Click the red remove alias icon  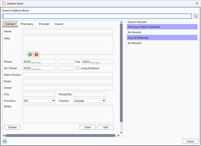[36, 55]
